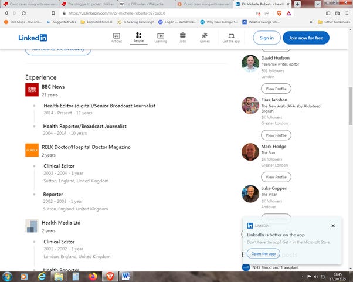
Task: Click Join now for free button
Action: coord(306,38)
